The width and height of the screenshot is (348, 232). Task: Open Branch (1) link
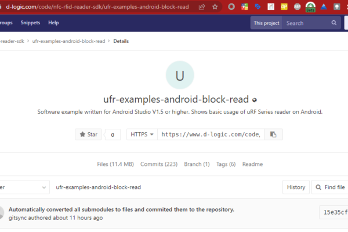(197, 164)
